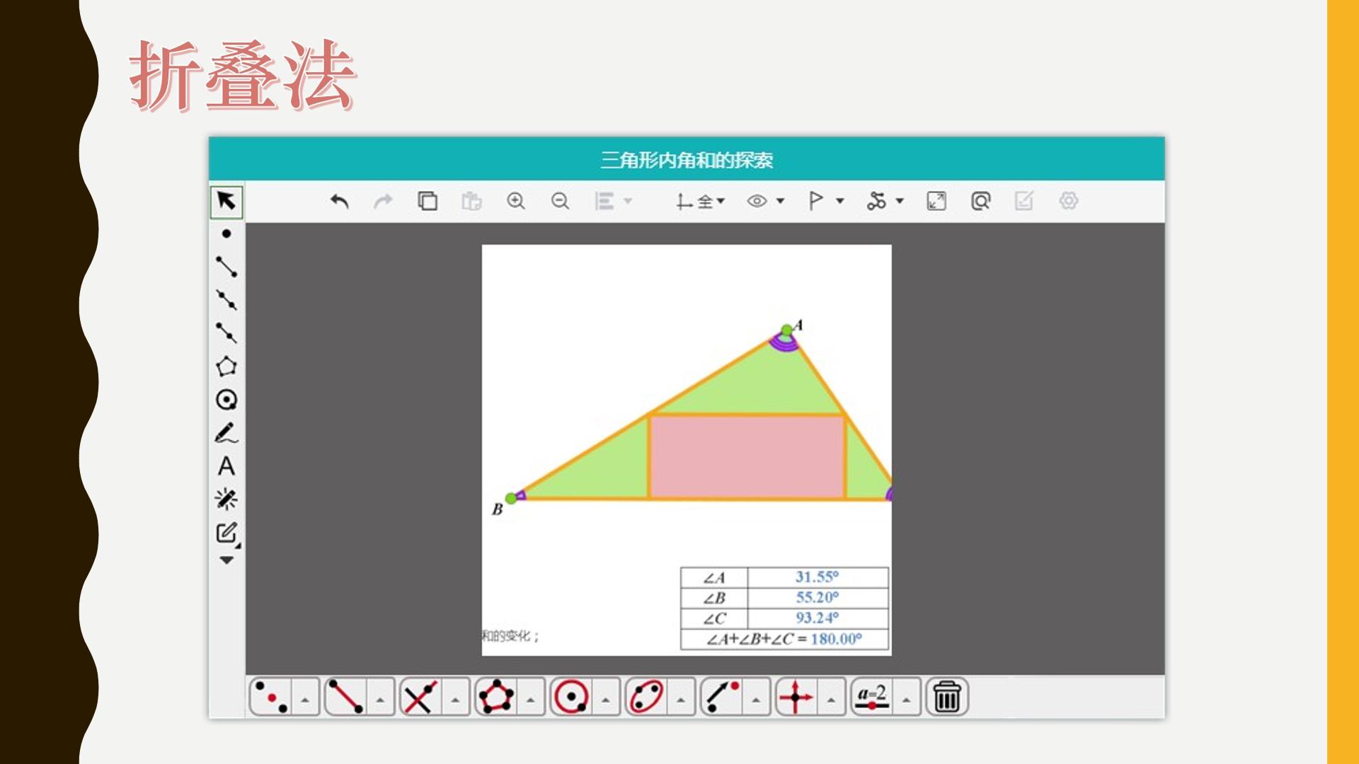Open the coordinate axes dropdown
This screenshot has width=1359, height=764.
point(700,202)
